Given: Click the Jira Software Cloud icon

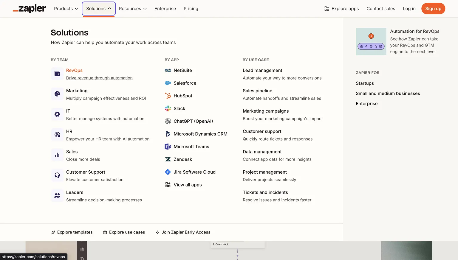Looking at the screenshot, I should click(x=168, y=172).
